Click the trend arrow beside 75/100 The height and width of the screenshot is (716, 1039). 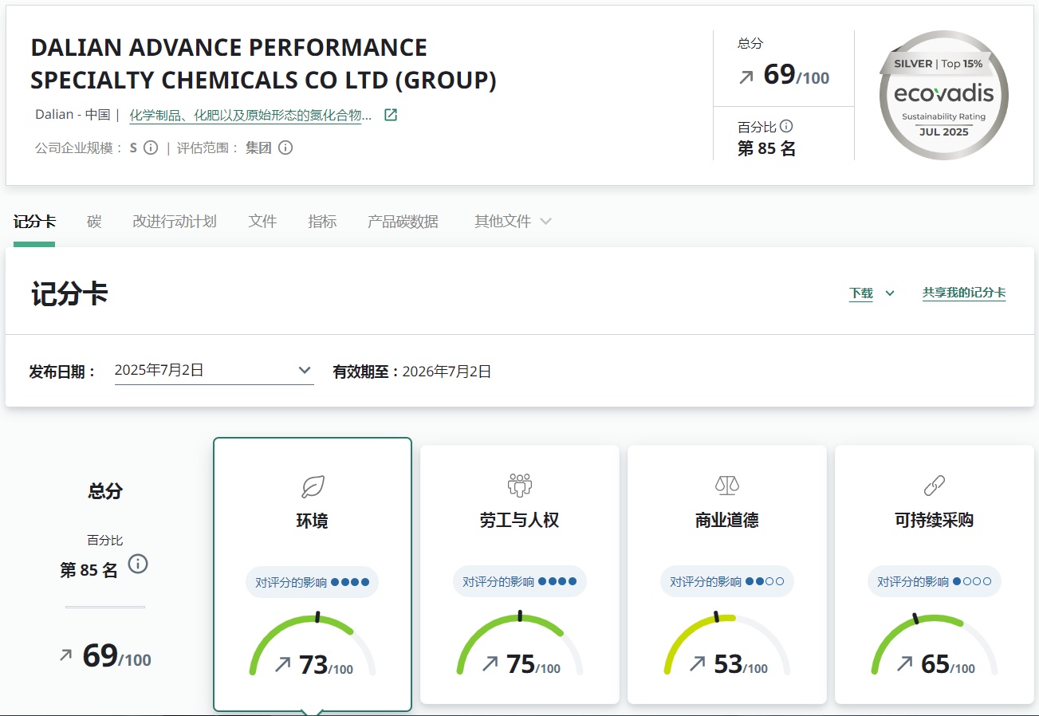tap(490, 663)
